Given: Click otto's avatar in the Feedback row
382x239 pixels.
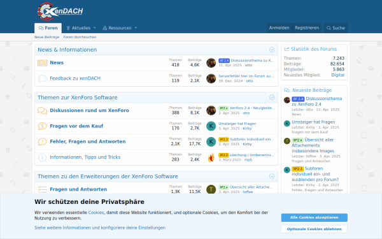Looking at the screenshot, I should tap(211, 78).
